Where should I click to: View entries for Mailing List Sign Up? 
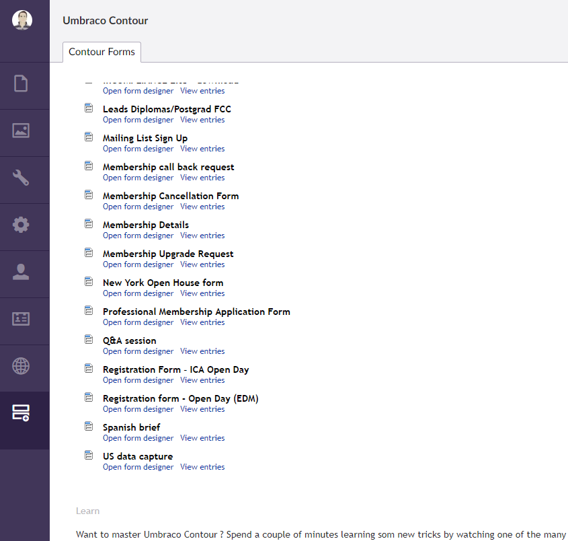pyautogui.click(x=202, y=149)
